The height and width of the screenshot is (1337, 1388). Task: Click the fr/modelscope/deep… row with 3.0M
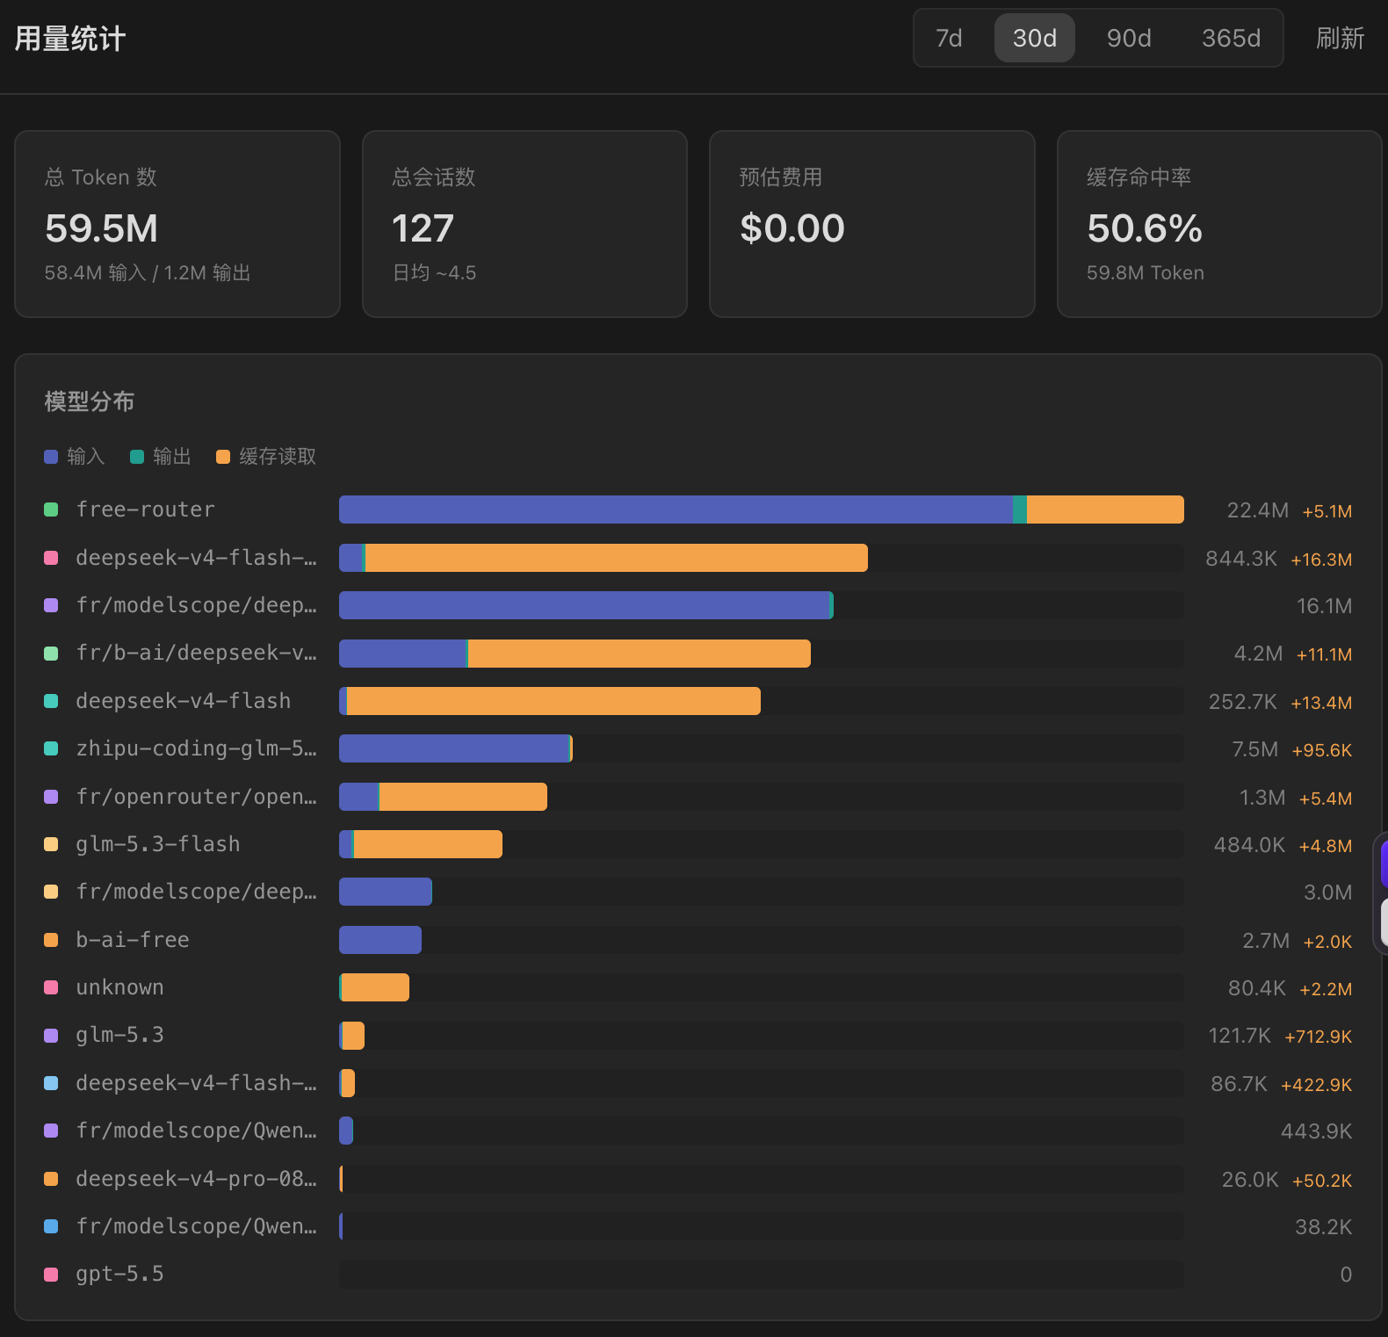698,892
